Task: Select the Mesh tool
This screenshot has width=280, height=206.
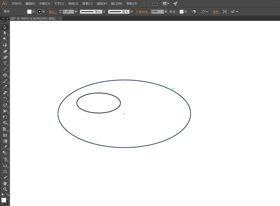Action: pos(5,135)
